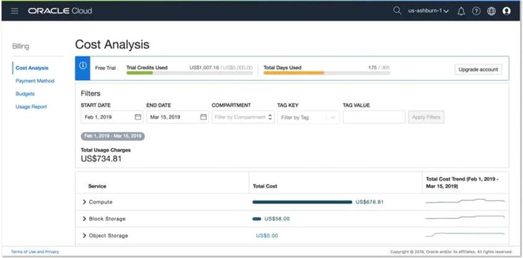Screen dimensions: 523x258
Task: Open the hamburger navigation menu
Action: [x=14, y=11]
